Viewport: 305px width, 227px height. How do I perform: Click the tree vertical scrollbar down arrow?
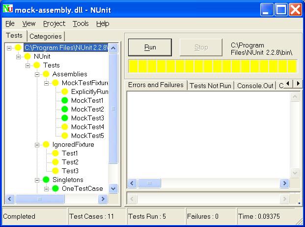[x=113, y=188]
